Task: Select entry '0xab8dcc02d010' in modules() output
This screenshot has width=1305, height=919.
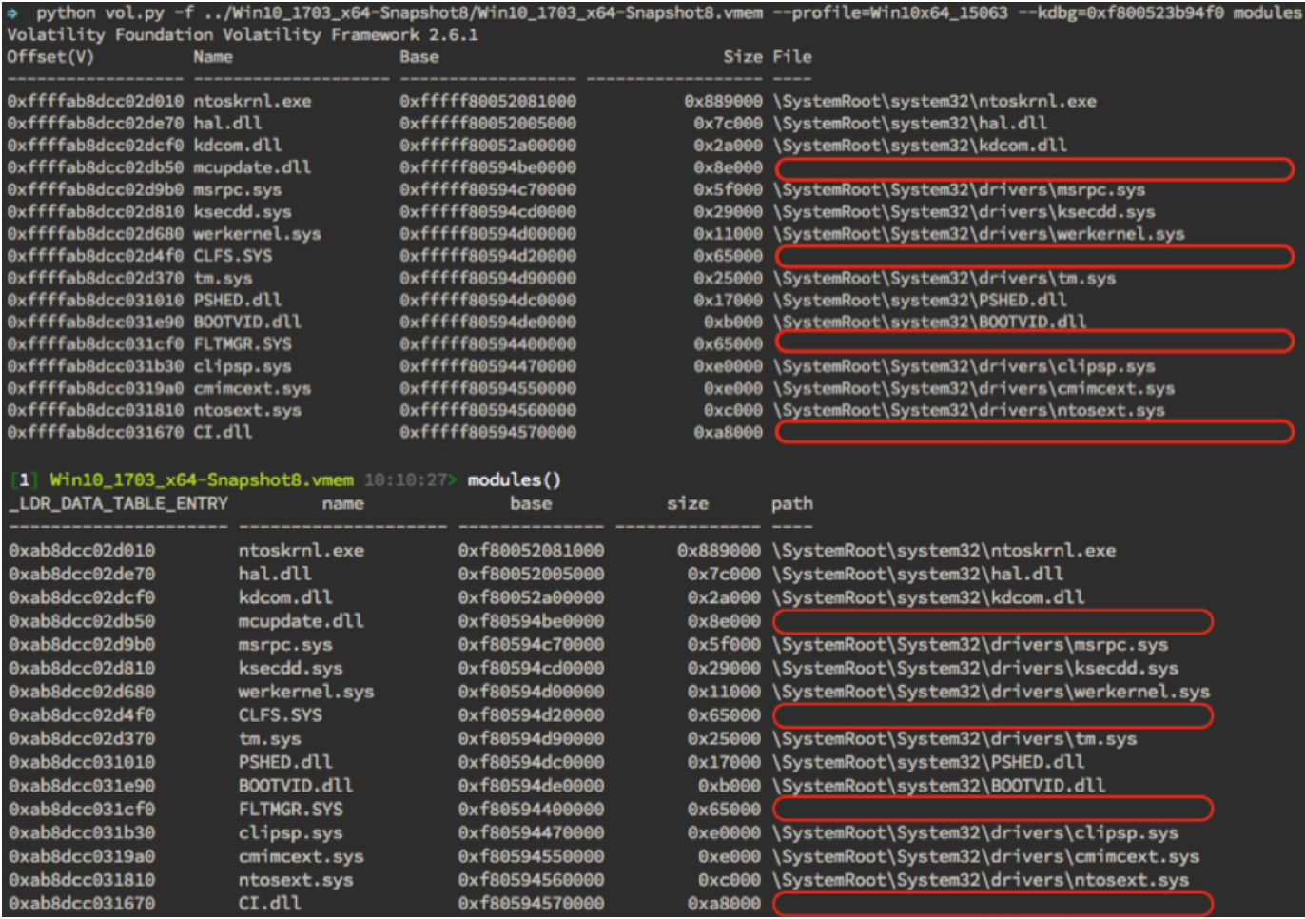Action: [82, 551]
